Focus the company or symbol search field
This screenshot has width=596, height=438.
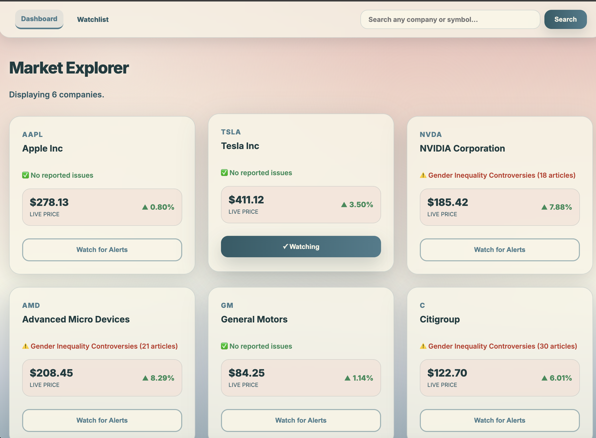450,20
